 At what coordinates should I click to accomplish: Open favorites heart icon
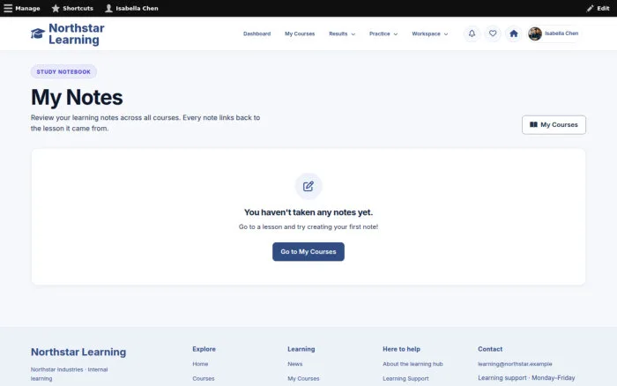[x=493, y=33]
